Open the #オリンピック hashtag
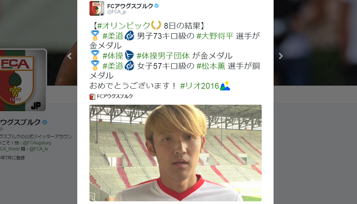The width and height of the screenshot is (357, 204). 124,25
